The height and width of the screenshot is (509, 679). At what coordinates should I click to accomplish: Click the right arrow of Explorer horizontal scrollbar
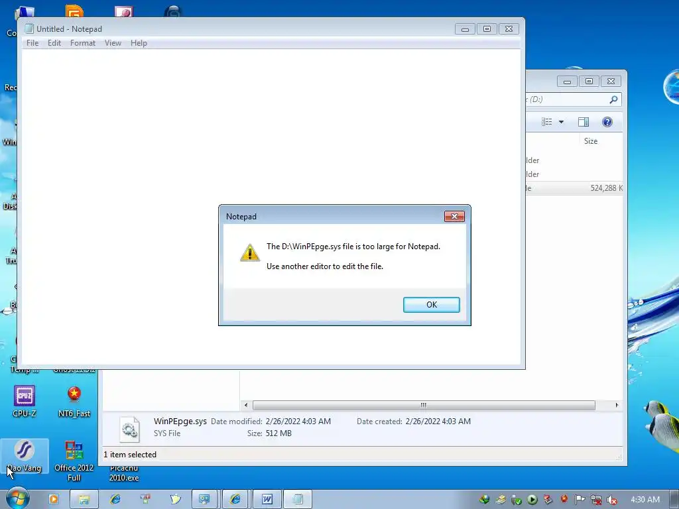[617, 405]
